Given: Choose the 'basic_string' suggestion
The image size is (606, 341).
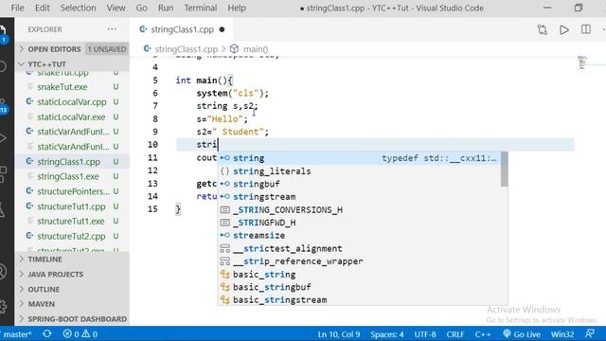Looking at the screenshot, I should (x=360, y=275).
